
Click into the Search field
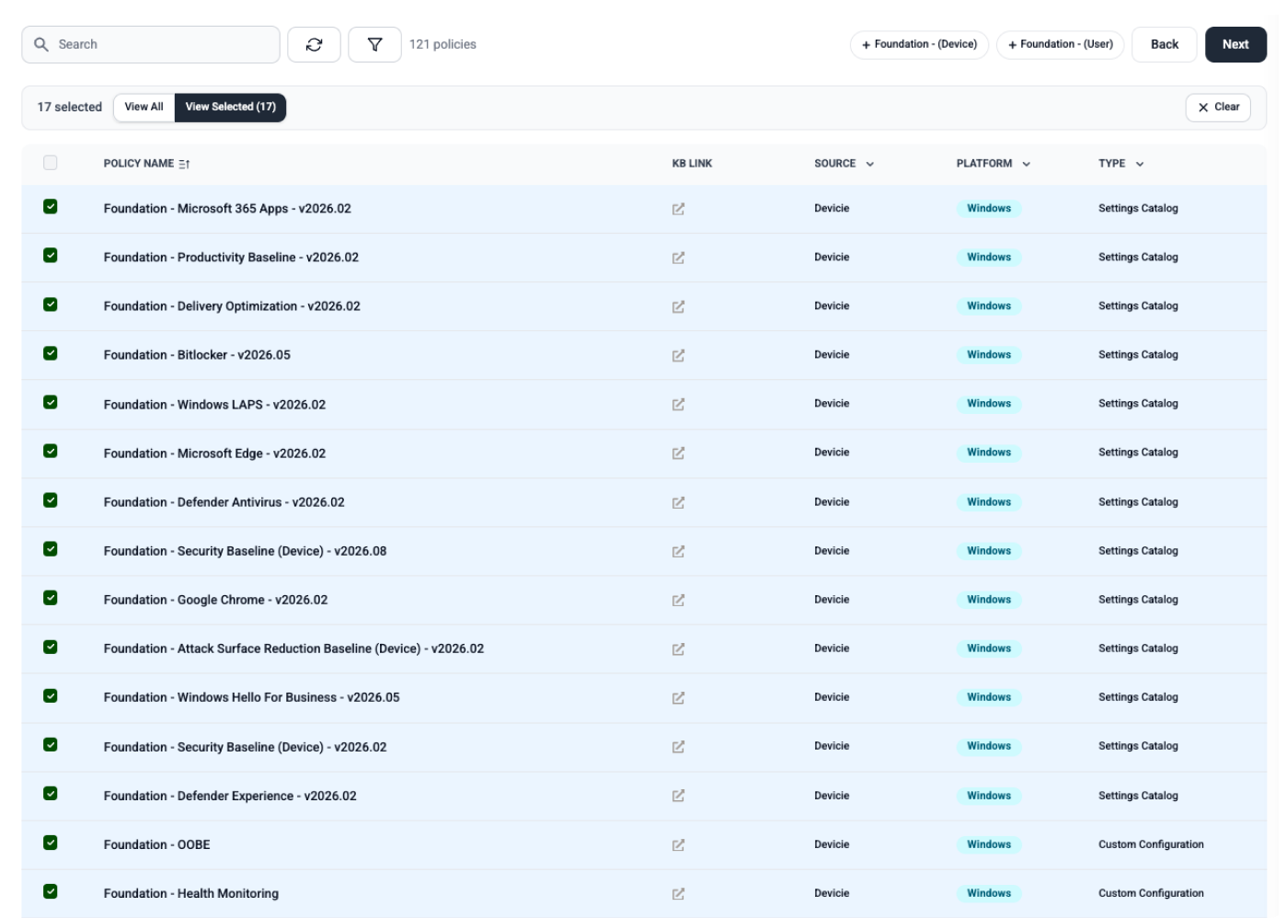151,44
